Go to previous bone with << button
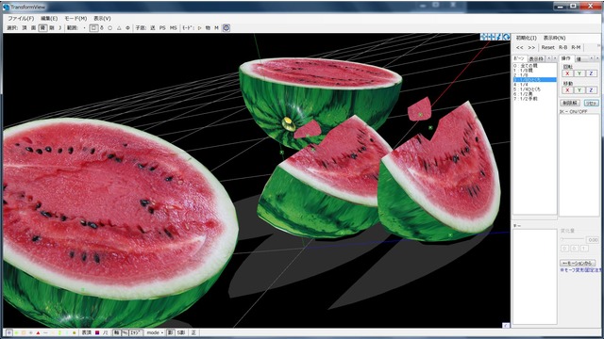The height and width of the screenshot is (339, 604). point(520,47)
